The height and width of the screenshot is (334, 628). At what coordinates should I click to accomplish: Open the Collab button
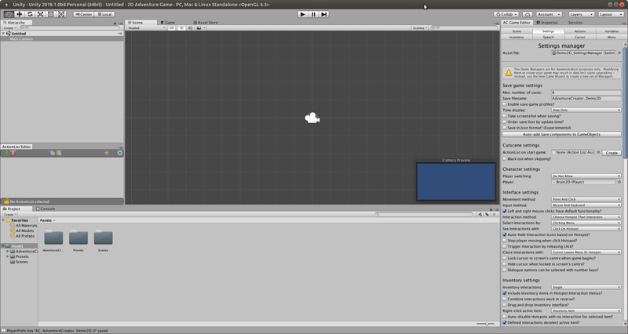point(506,14)
